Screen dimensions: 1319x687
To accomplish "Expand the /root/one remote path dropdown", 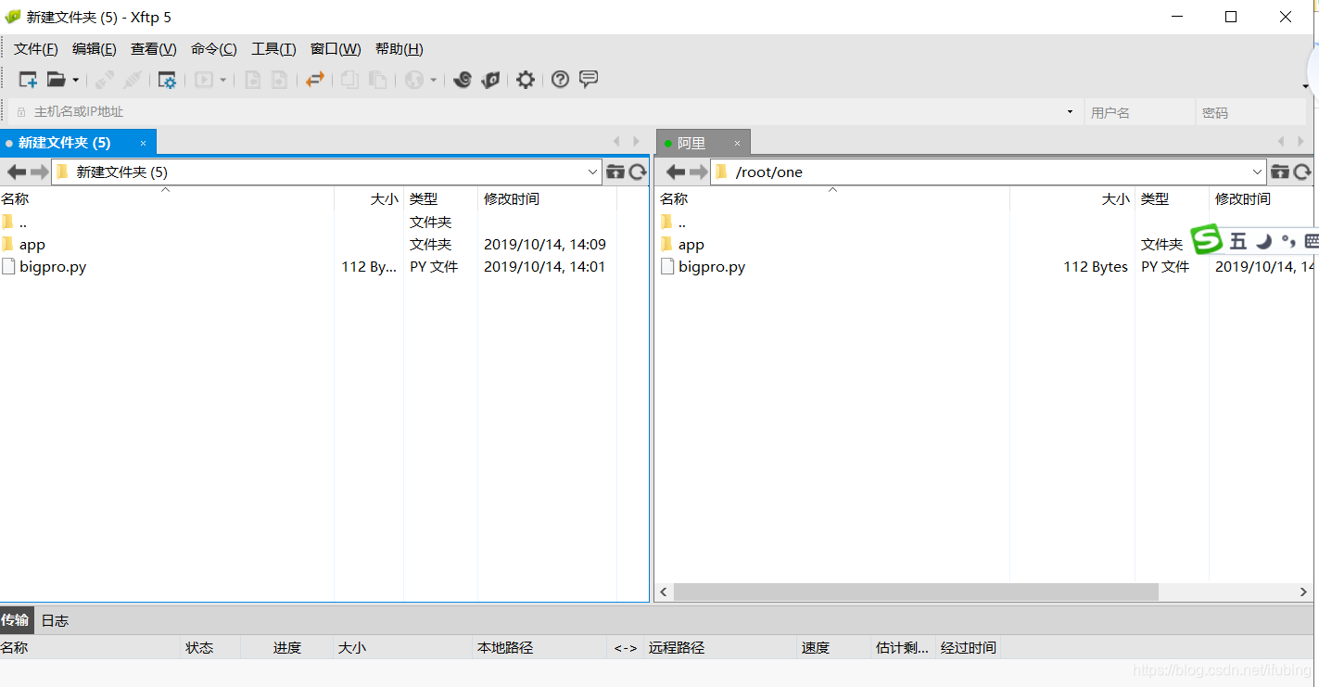I will pyautogui.click(x=1258, y=172).
